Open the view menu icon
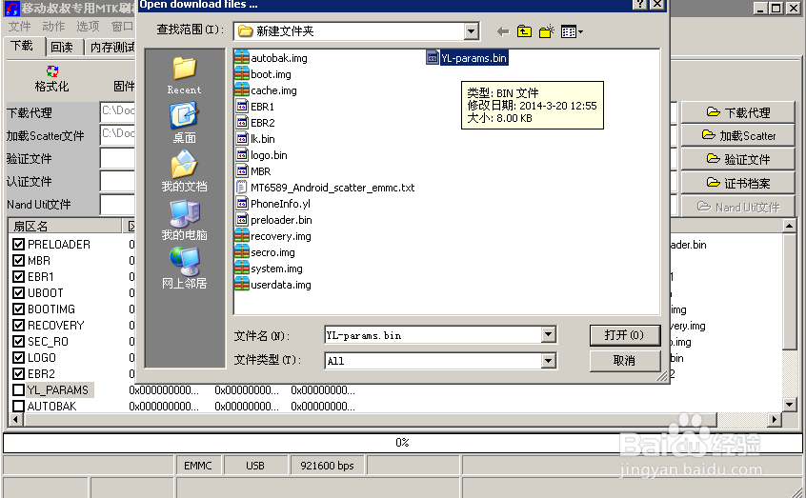The height and width of the screenshot is (498, 806). point(572,31)
